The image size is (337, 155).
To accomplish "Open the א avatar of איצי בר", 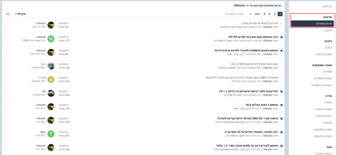I will tap(51, 79).
